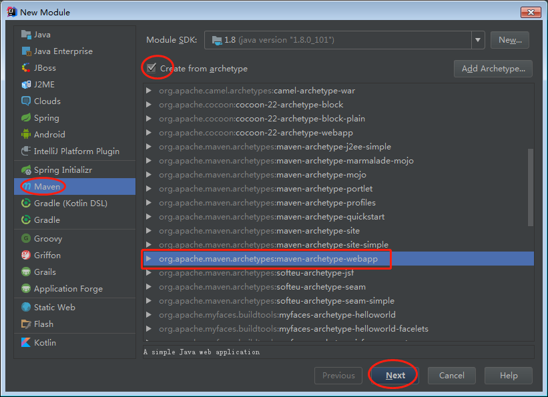Click the Groovy module icon
This screenshot has width=548, height=397.
(26, 239)
